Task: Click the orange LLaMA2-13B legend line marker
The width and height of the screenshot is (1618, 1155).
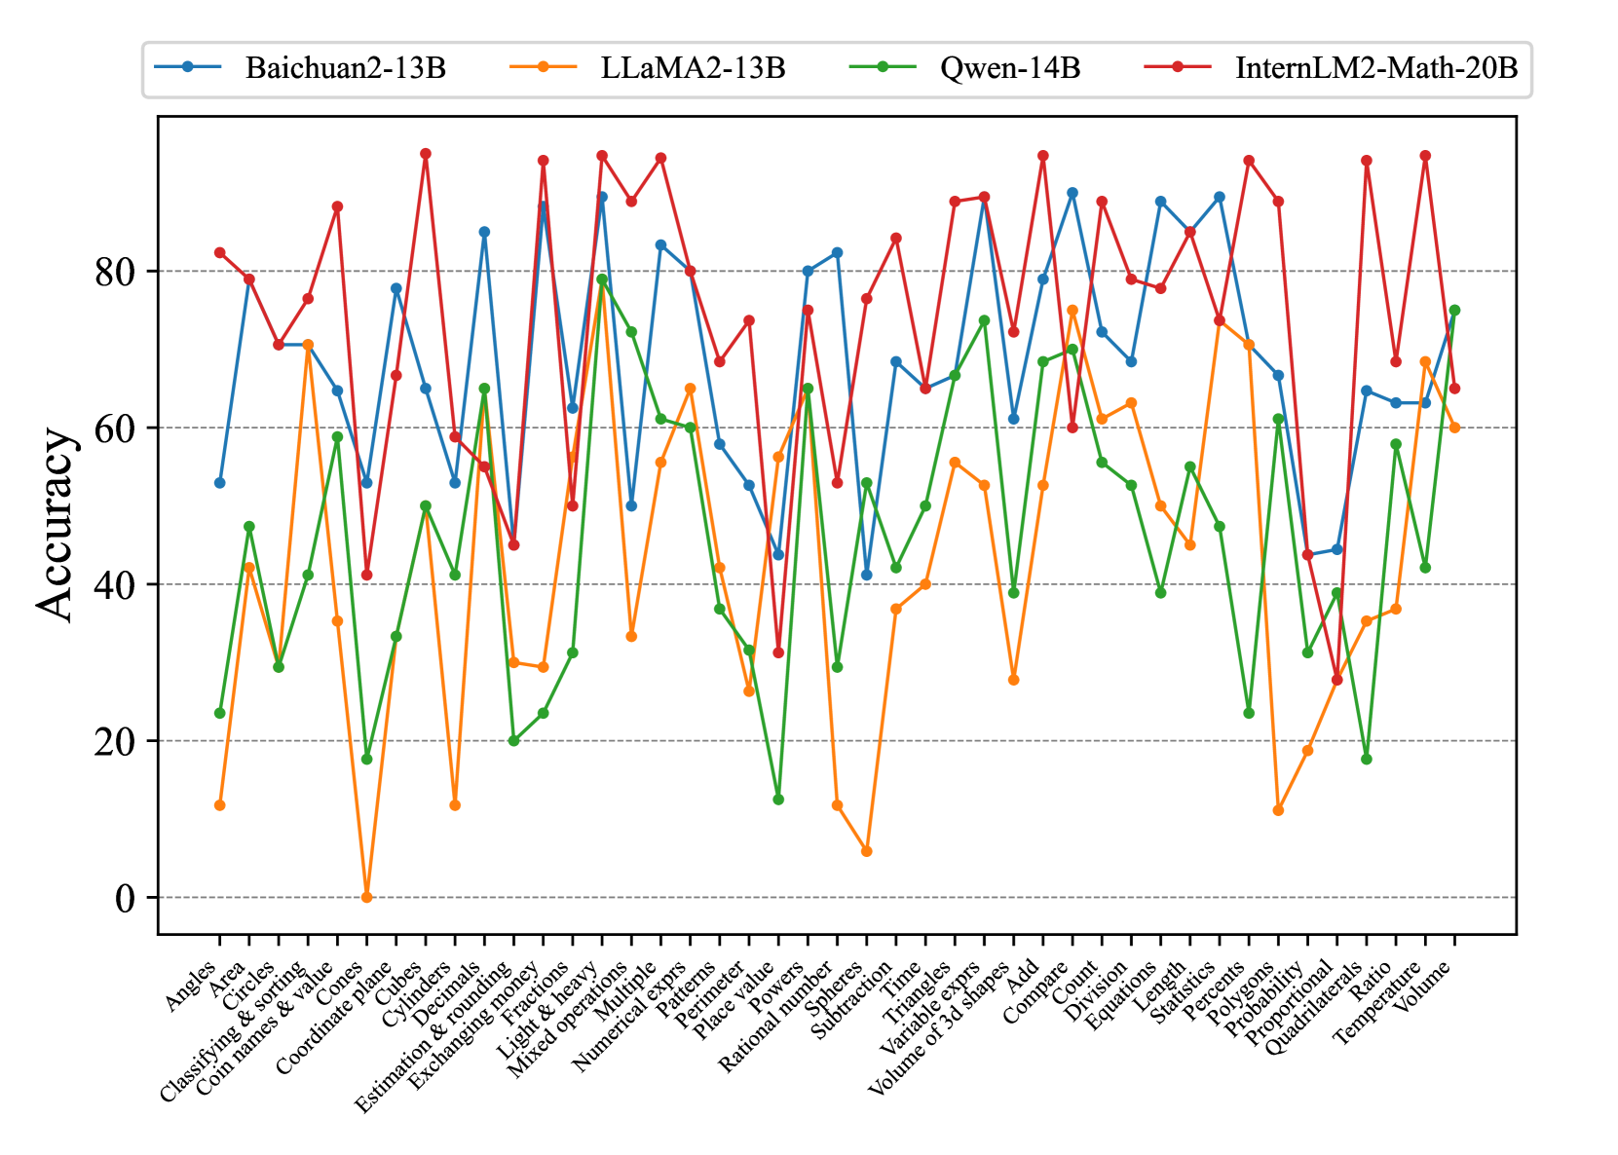Action: pyautogui.click(x=544, y=67)
